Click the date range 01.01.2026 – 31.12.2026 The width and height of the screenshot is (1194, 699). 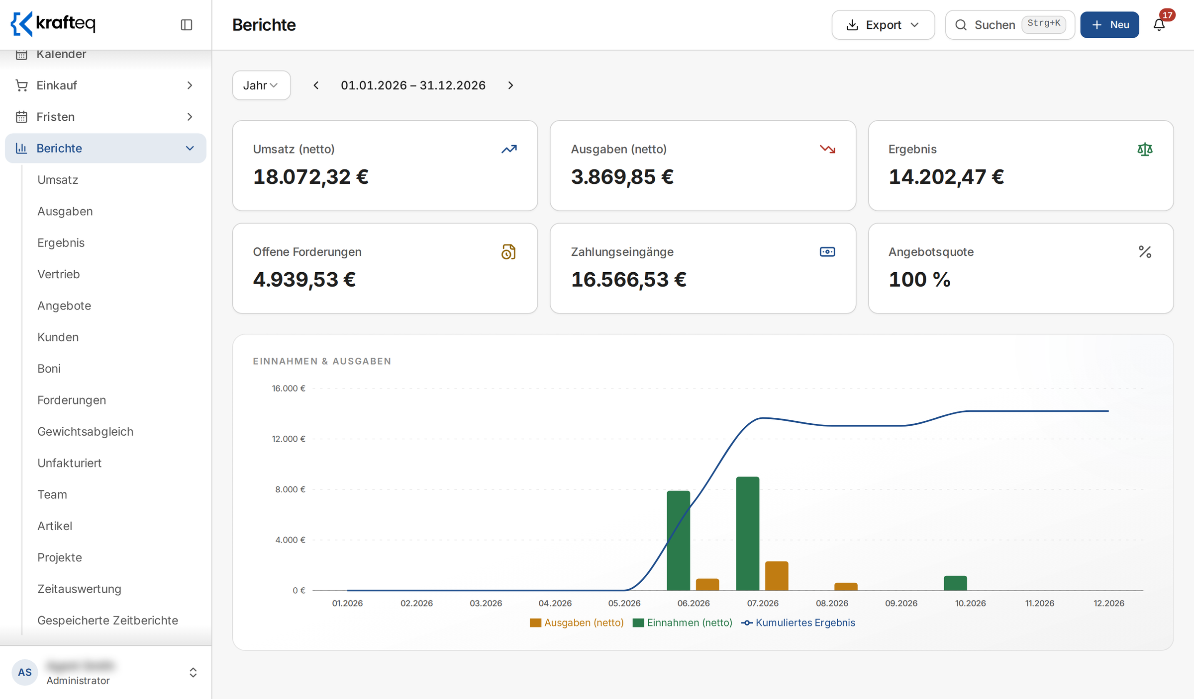click(x=413, y=85)
